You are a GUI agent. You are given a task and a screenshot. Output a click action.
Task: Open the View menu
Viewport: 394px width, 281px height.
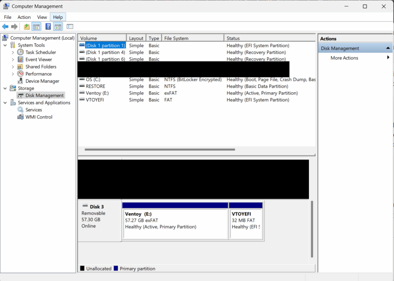[42, 17]
